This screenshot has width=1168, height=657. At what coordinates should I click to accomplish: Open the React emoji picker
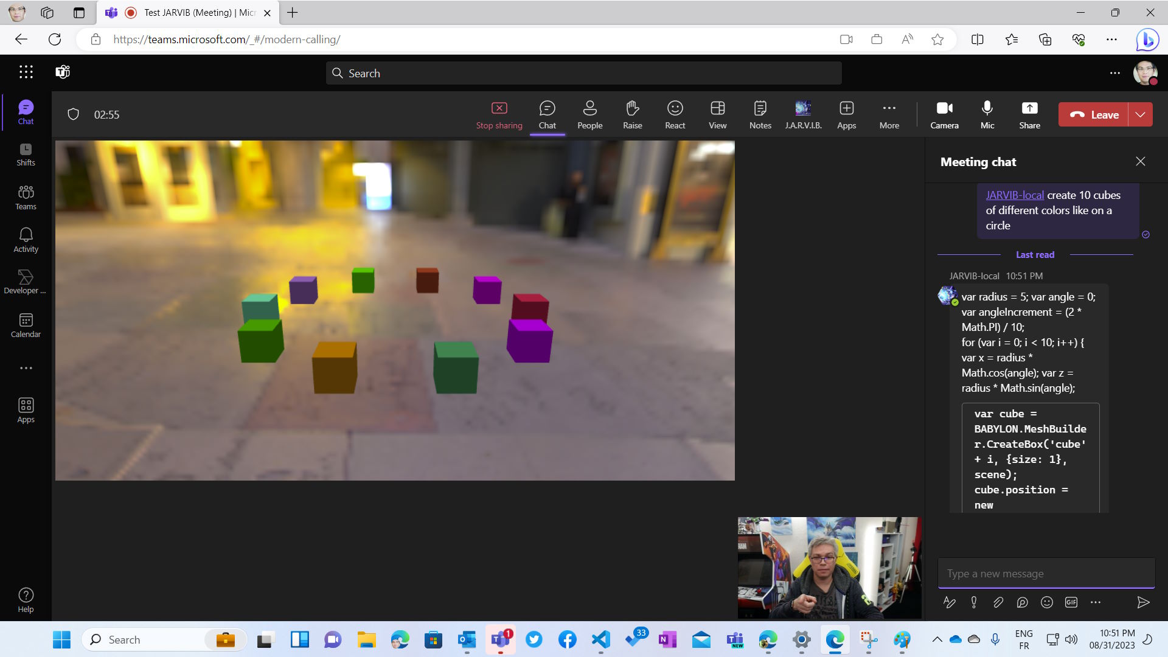(675, 114)
